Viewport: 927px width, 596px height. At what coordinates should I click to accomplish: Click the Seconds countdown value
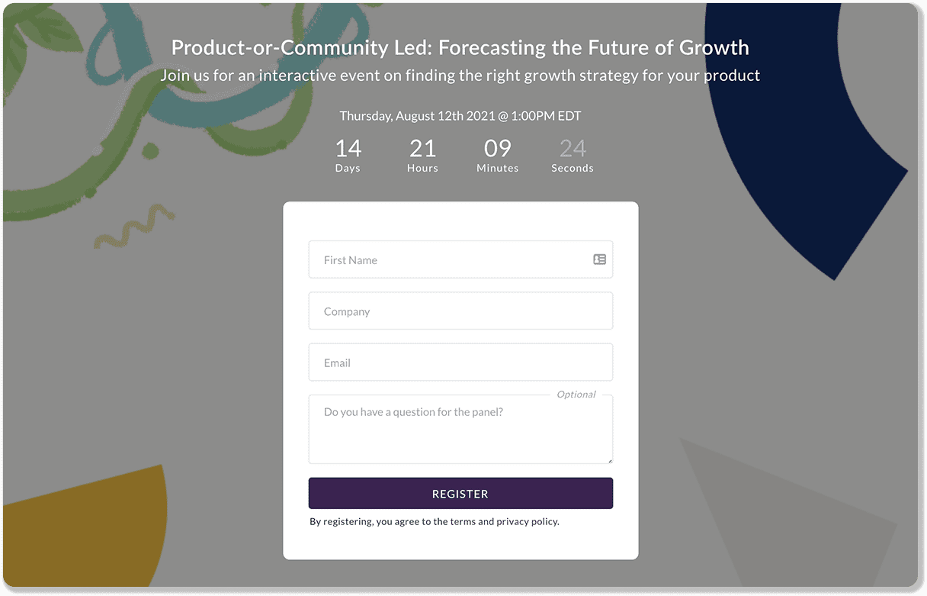(x=573, y=148)
